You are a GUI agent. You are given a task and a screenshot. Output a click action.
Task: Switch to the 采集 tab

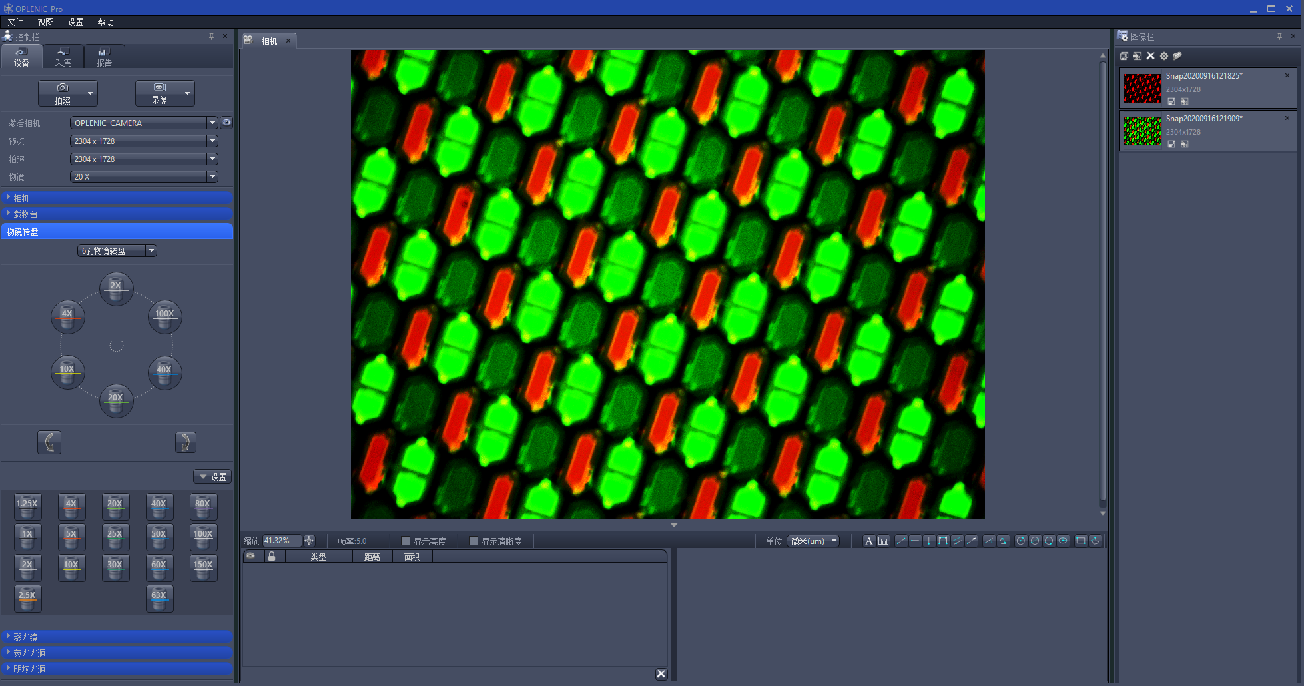coord(63,57)
